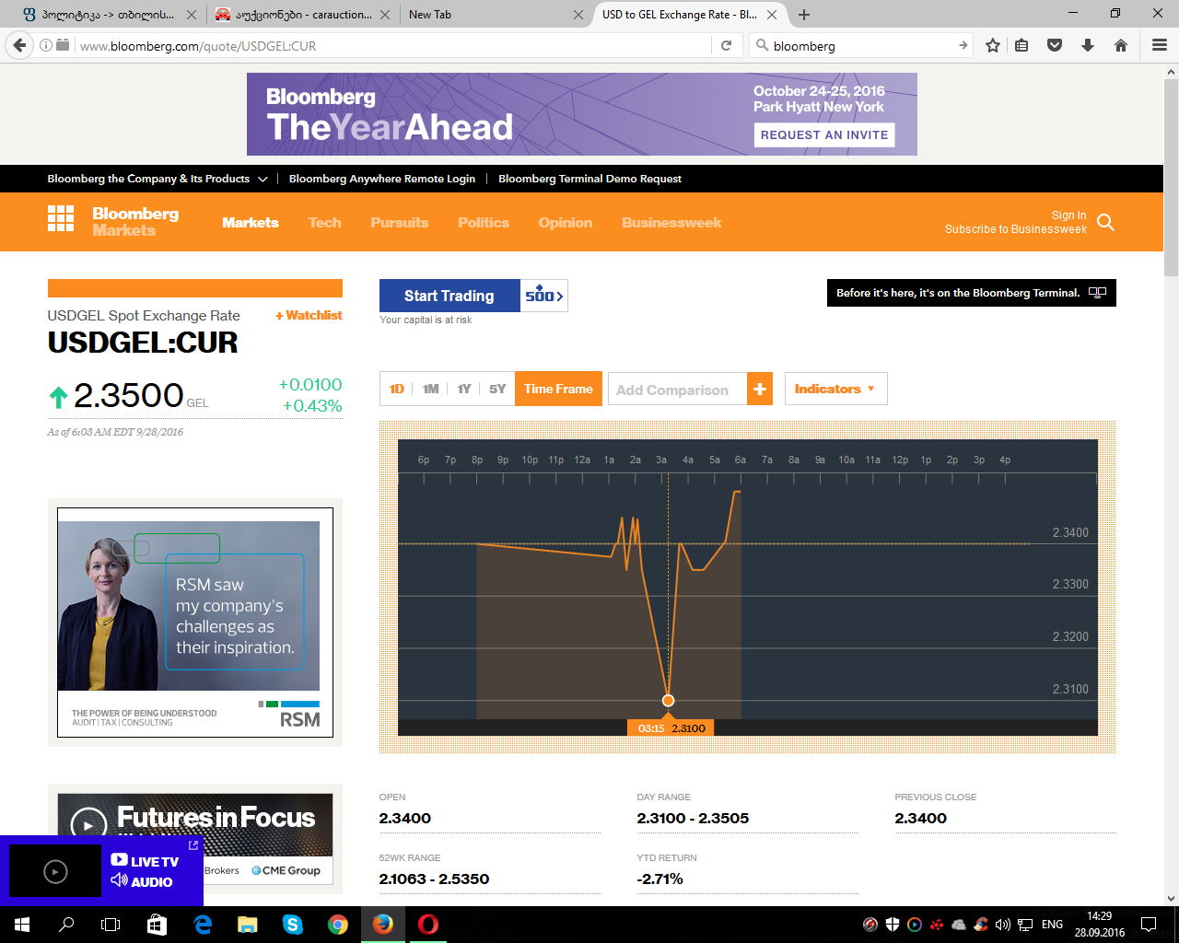Open the Pursuits navigation section
Image resolution: width=1179 pixels, height=943 pixels.
399,223
